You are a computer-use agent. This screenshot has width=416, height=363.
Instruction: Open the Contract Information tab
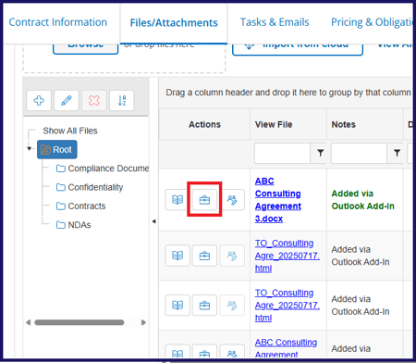point(58,22)
